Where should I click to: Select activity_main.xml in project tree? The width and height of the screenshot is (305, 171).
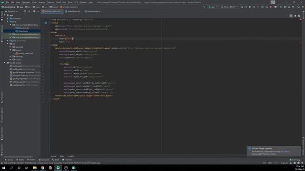pos(24,53)
